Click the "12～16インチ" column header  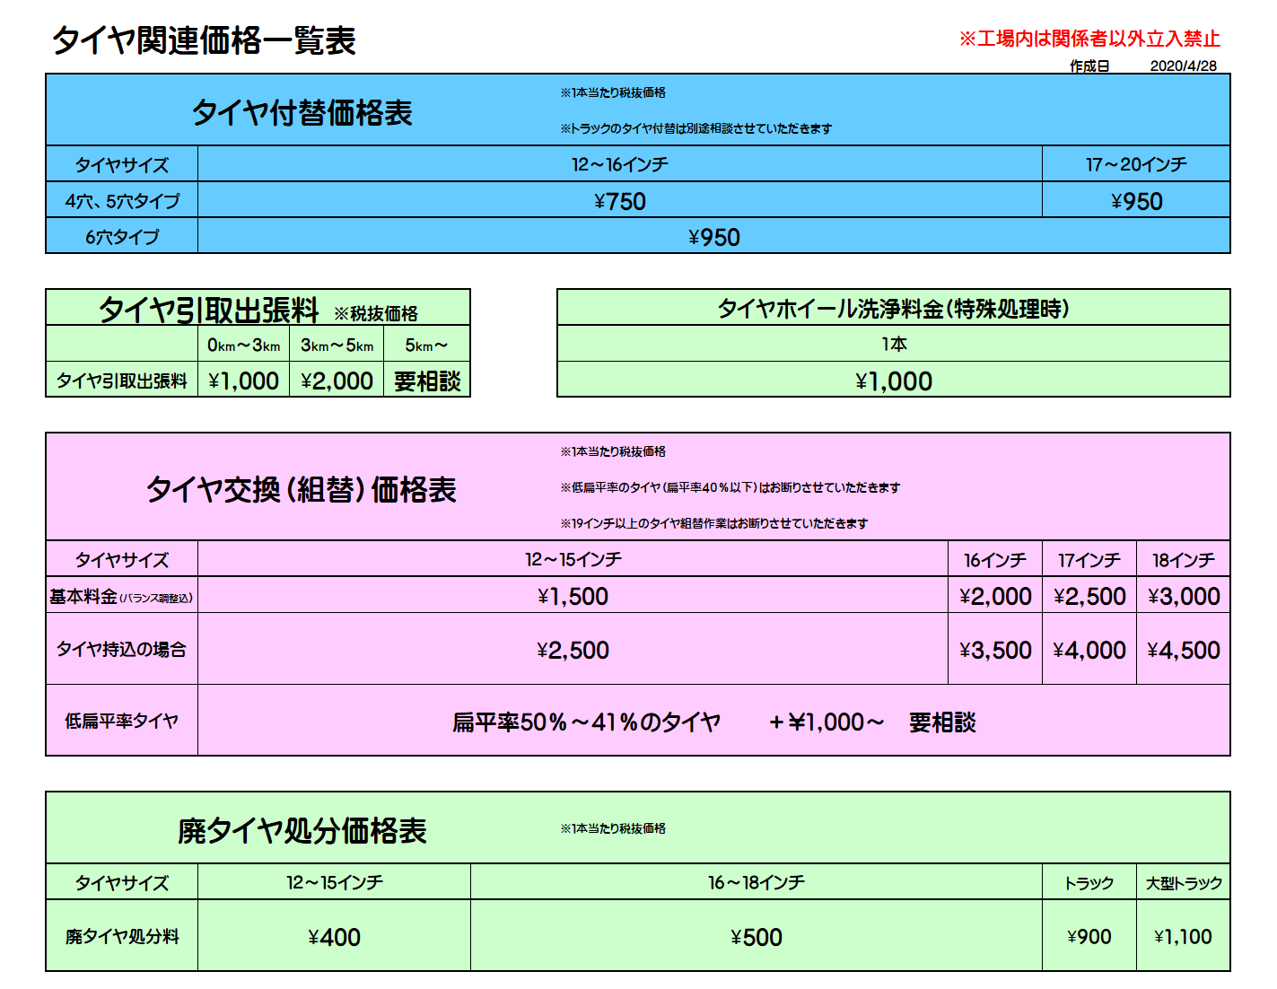pos(620,164)
